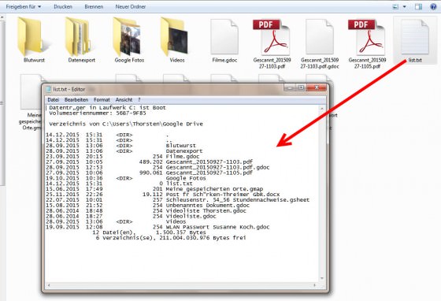This screenshot has height=301, width=441.
Task: Click the Editor vertical scrollbar up arrow
Action: click(322, 108)
